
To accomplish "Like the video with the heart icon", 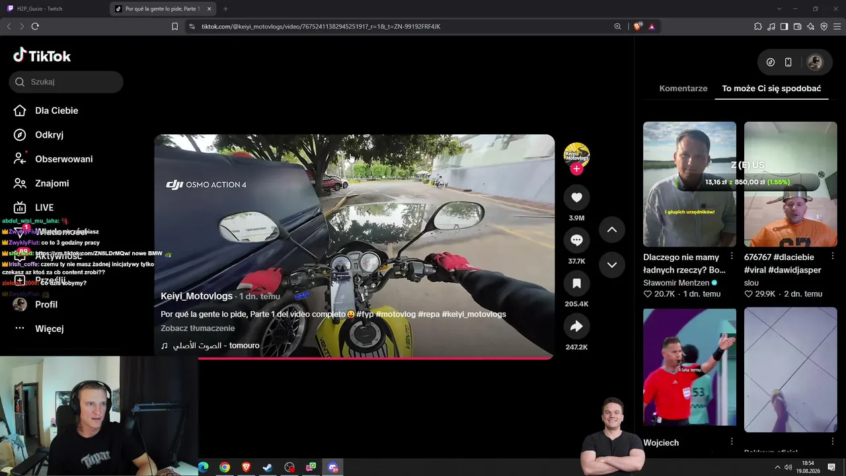I will tap(576, 197).
